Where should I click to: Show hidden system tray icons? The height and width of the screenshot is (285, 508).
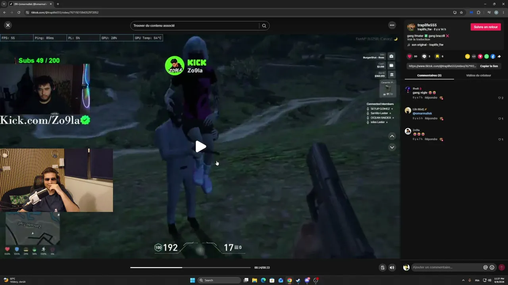pyautogui.click(x=463, y=280)
